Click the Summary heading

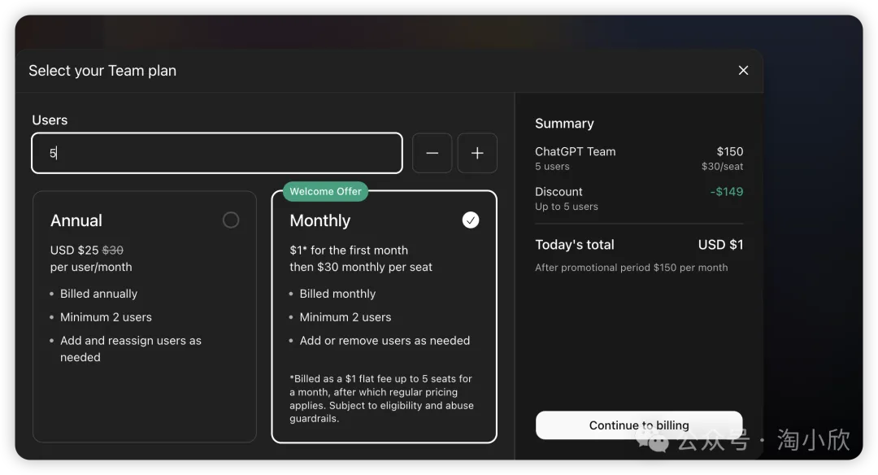click(564, 124)
